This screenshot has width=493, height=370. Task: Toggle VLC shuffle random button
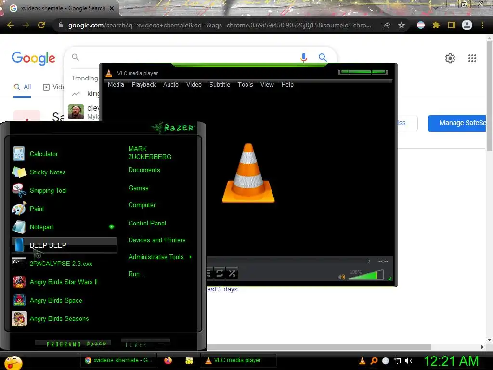[232, 273]
